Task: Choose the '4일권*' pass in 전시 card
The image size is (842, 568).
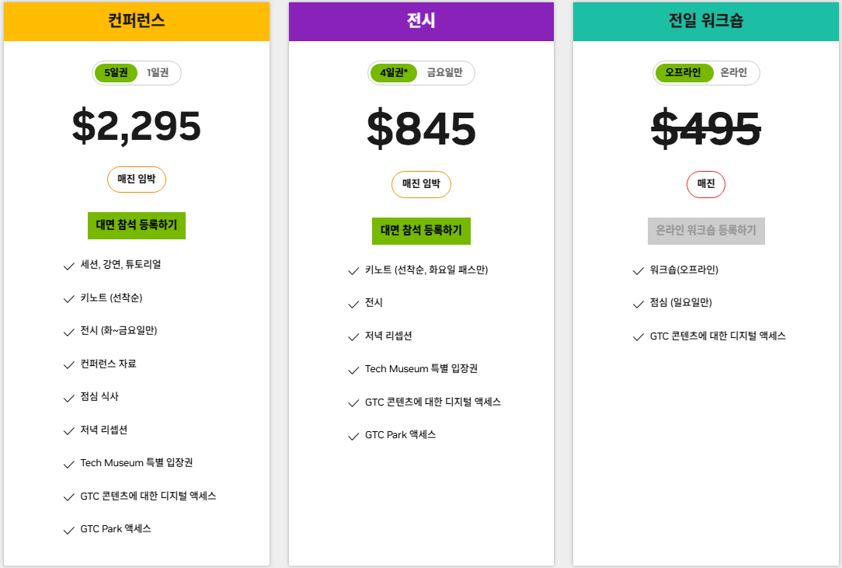Action: click(393, 72)
